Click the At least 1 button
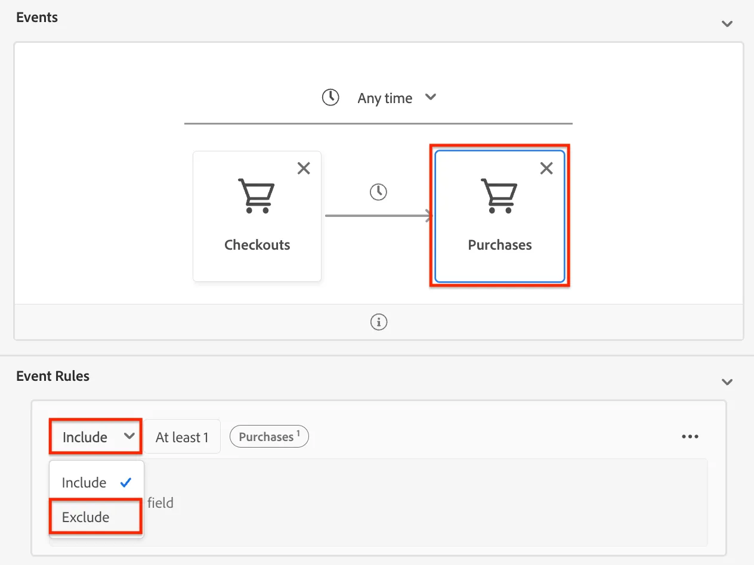The height and width of the screenshot is (565, 754). [182, 437]
